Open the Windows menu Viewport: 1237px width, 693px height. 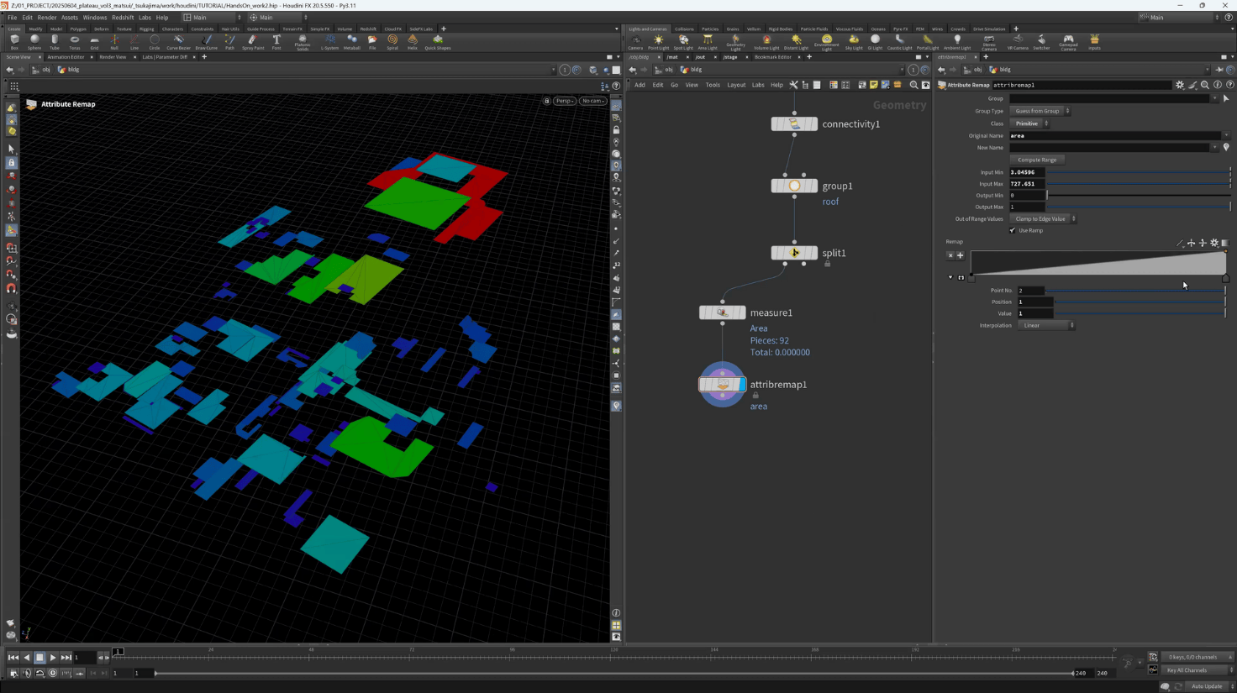coord(94,17)
